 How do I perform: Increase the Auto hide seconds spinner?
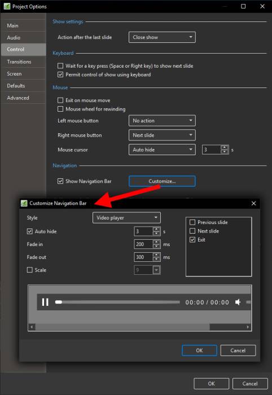point(156,229)
